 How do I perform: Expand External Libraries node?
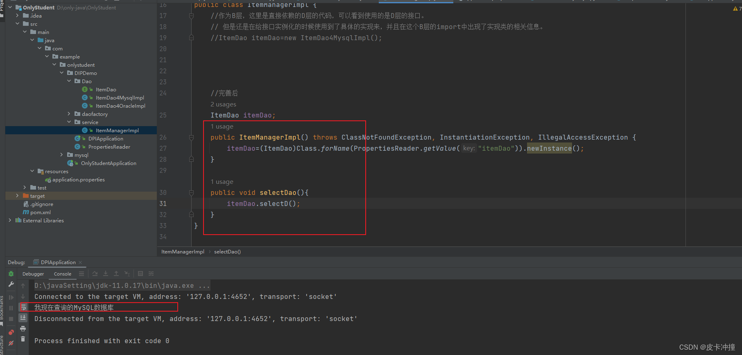click(10, 220)
